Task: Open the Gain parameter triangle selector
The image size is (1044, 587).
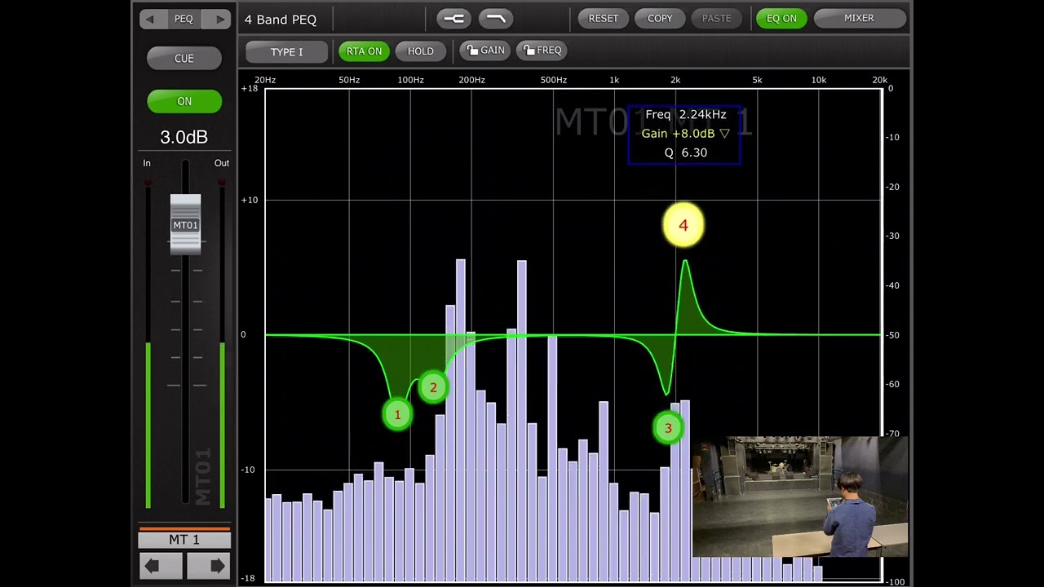Action: click(724, 134)
